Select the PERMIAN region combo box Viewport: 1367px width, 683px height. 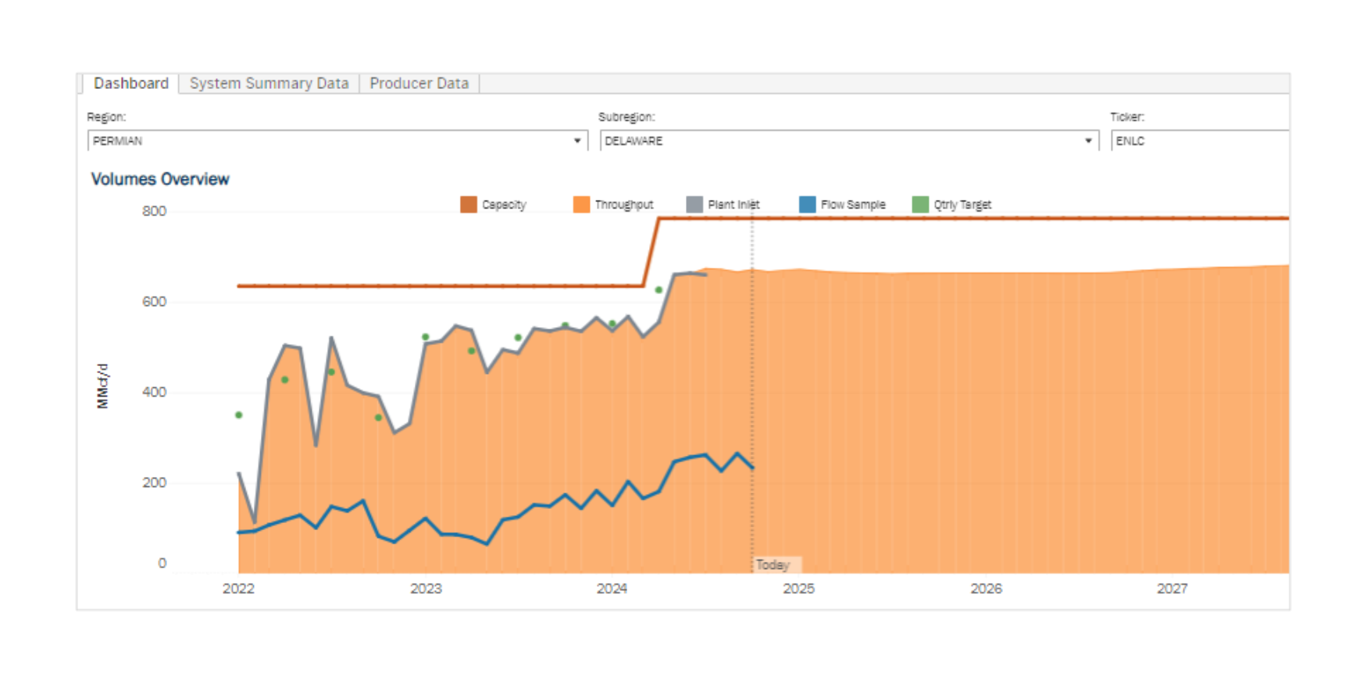337,141
